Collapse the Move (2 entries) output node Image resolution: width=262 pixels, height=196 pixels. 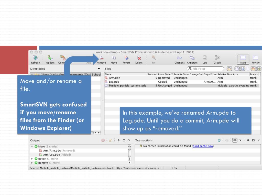(32, 146)
